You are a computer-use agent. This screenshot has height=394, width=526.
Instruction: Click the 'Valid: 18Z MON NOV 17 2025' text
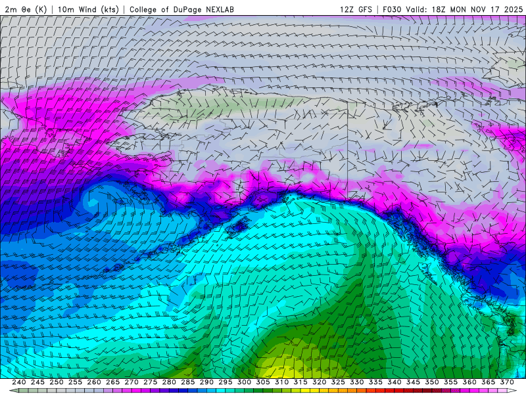click(464, 9)
